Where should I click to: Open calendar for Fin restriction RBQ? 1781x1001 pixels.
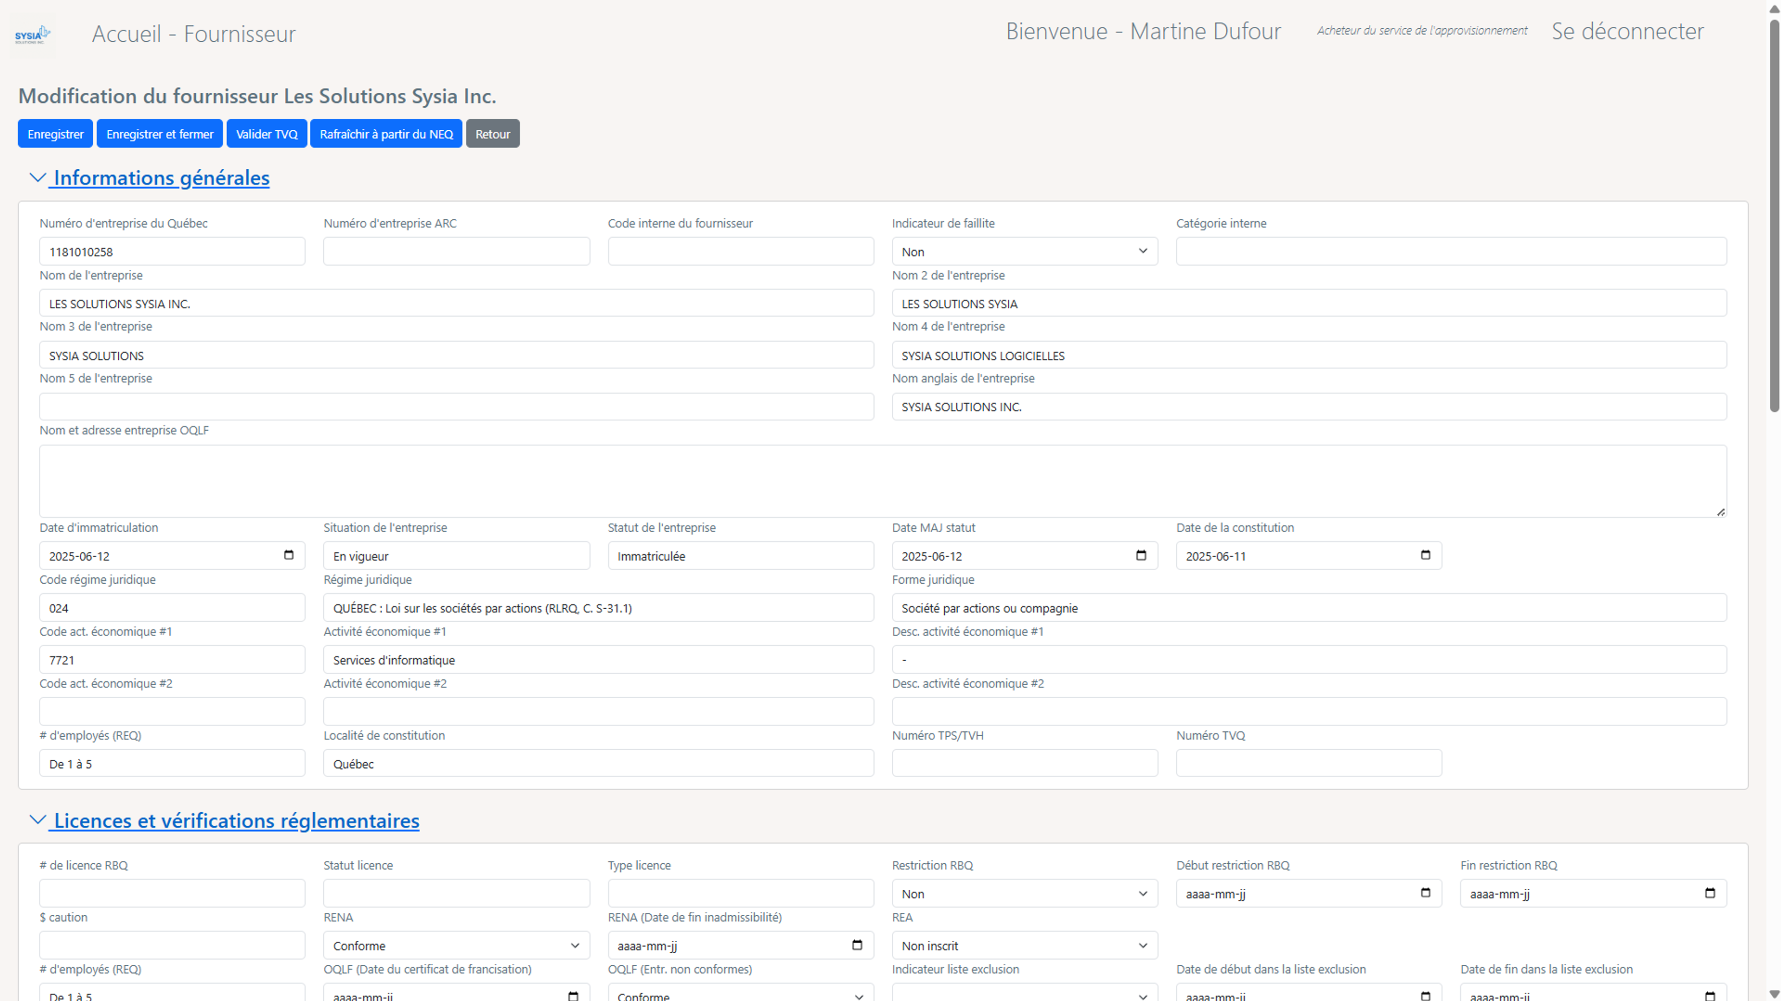1709,893
